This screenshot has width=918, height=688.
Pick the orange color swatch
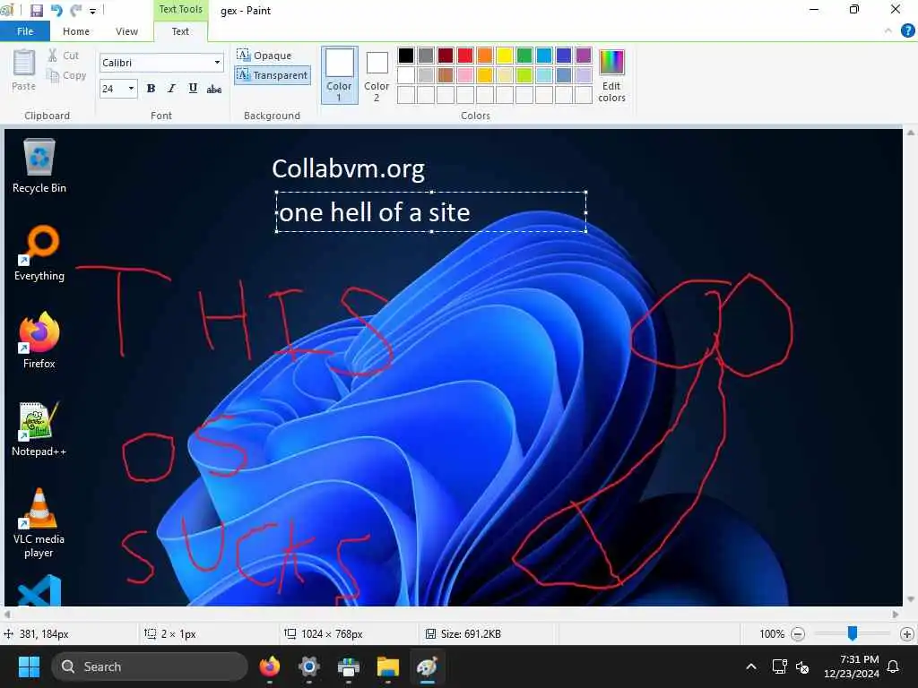(485, 56)
